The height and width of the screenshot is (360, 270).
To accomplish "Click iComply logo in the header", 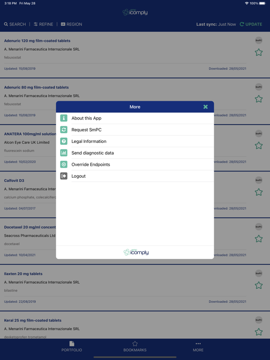I will point(135,12).
